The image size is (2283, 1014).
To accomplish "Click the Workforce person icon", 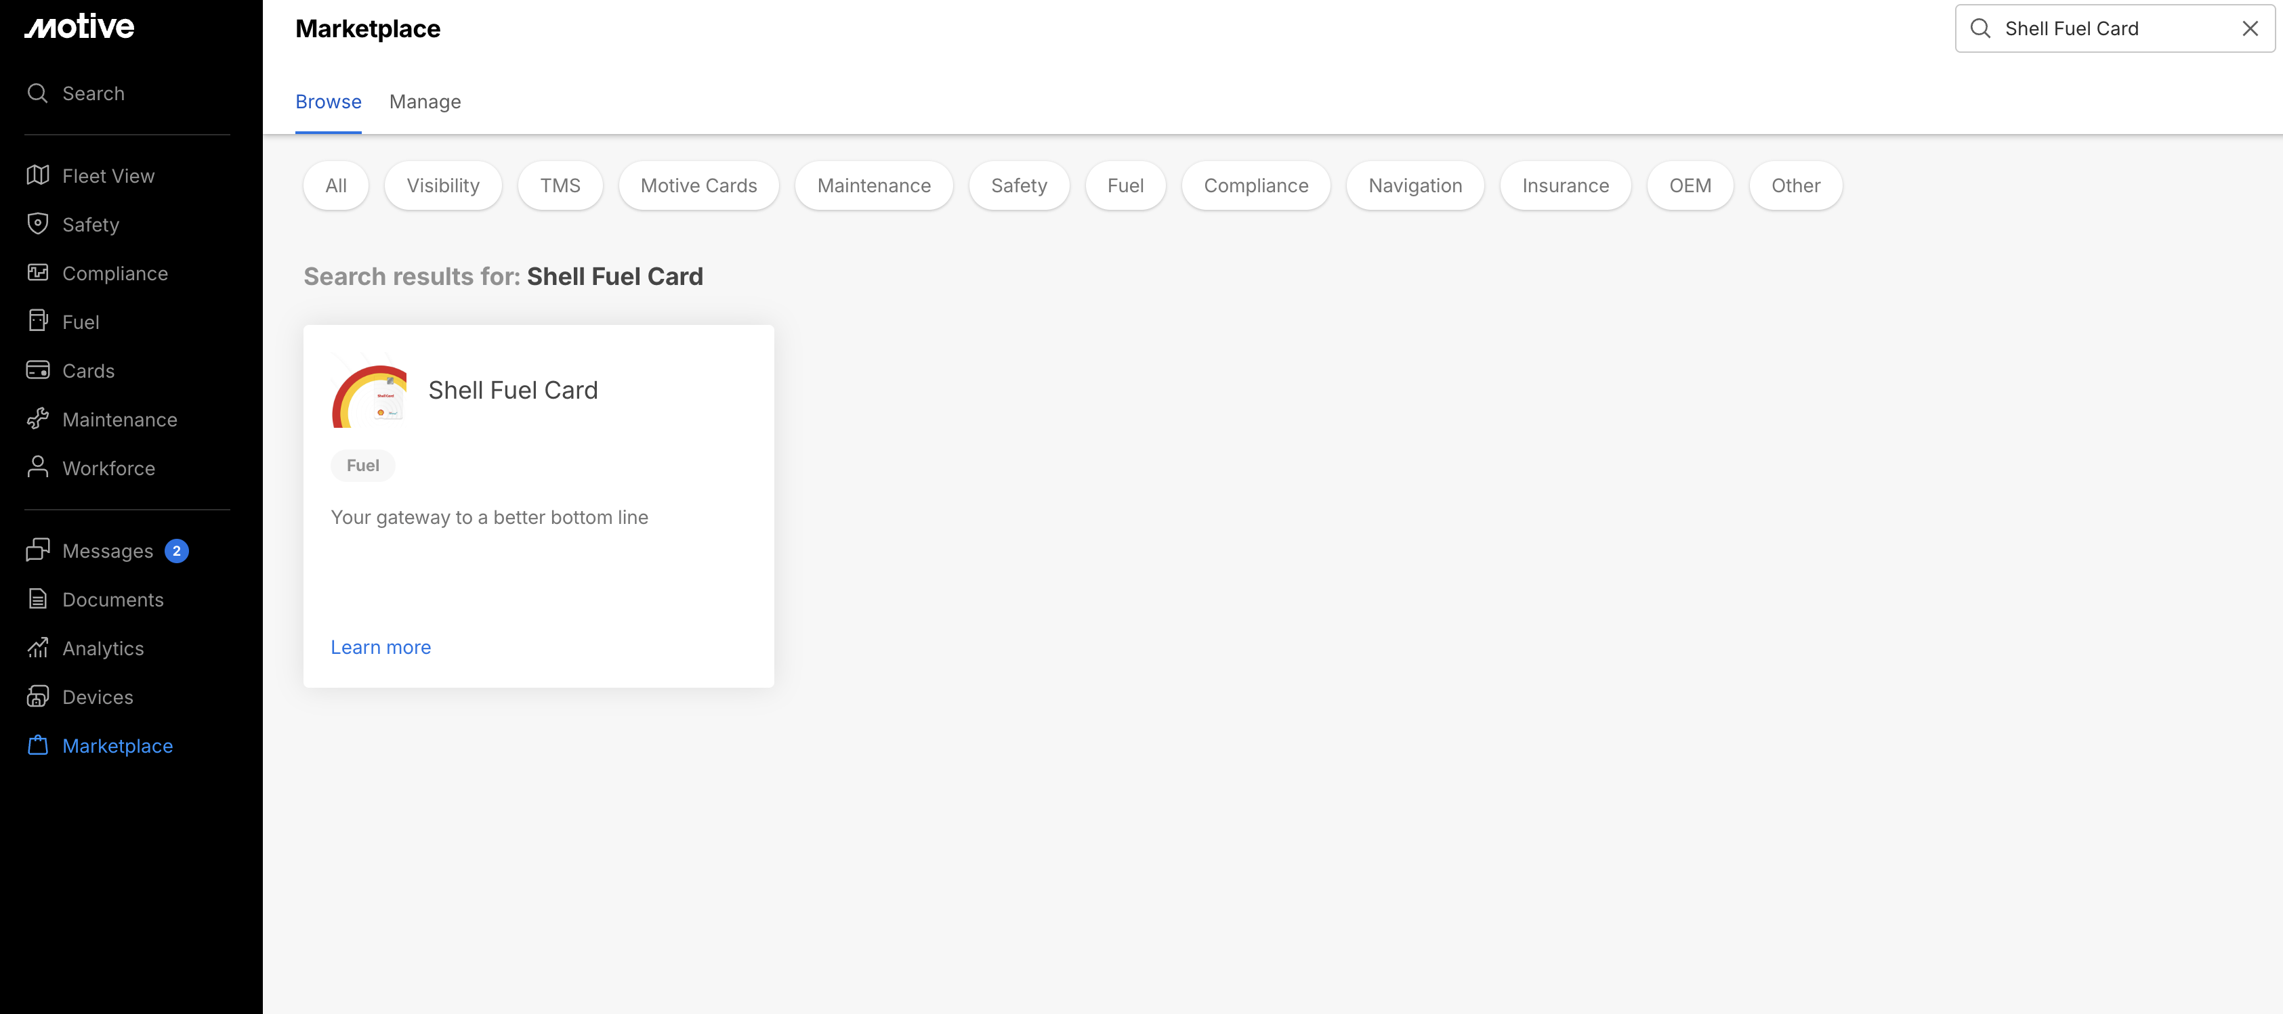I will (x=37, y=468).
